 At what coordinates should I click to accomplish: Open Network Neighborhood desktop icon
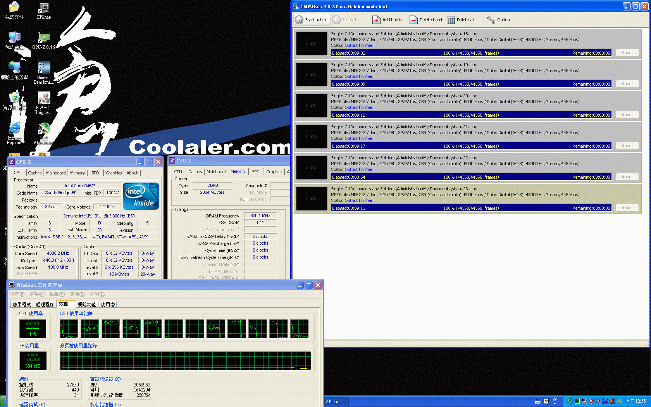(14, 71)
